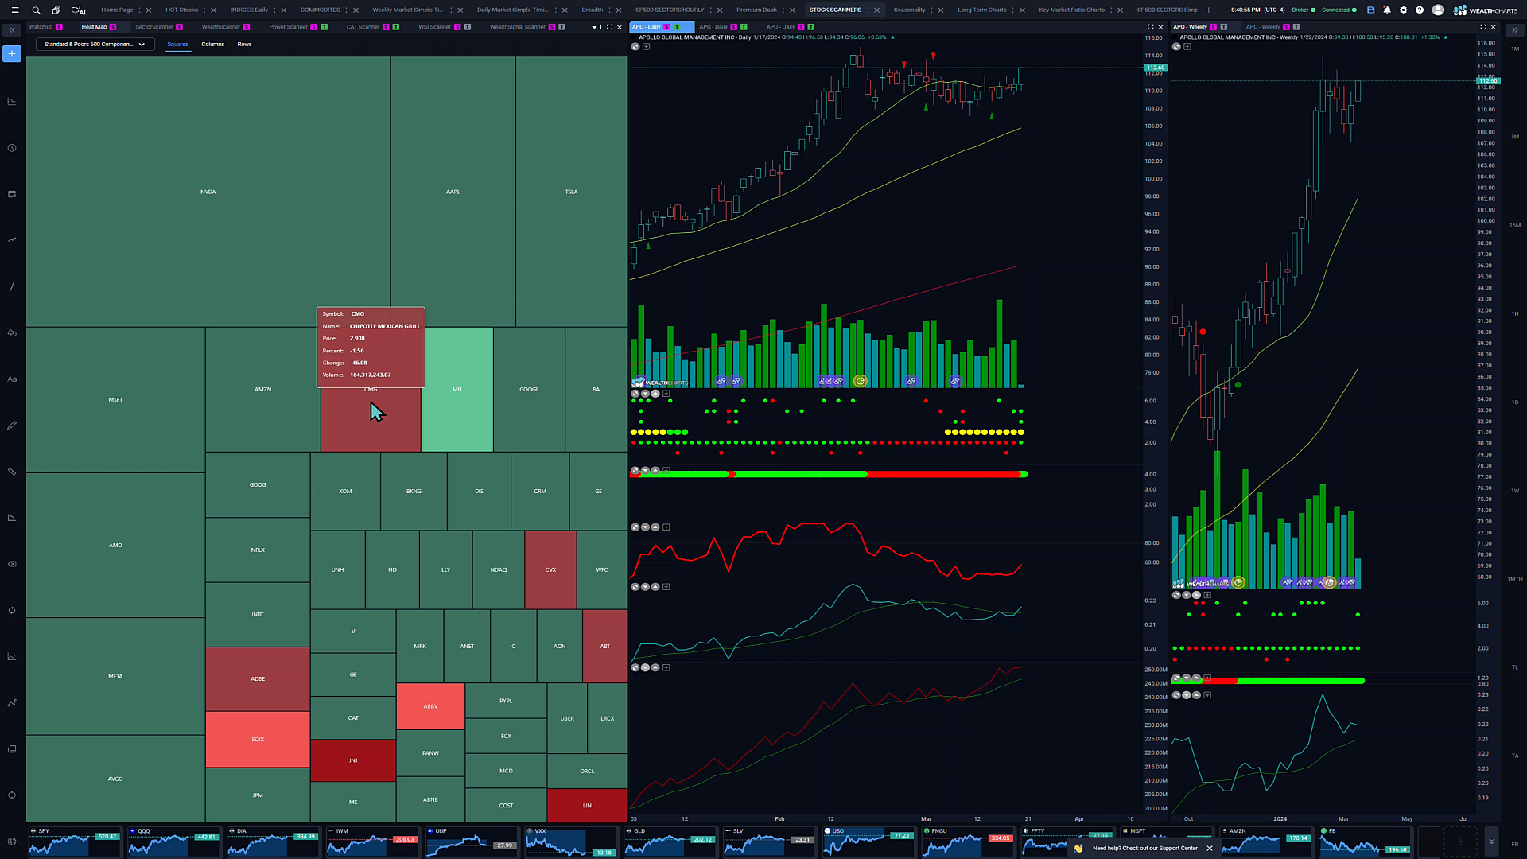Screen dimensions: 1527x859
Task: Toggle the T badge on the WealthSignal Scanner tab
Action: click(x=562, y=27)
